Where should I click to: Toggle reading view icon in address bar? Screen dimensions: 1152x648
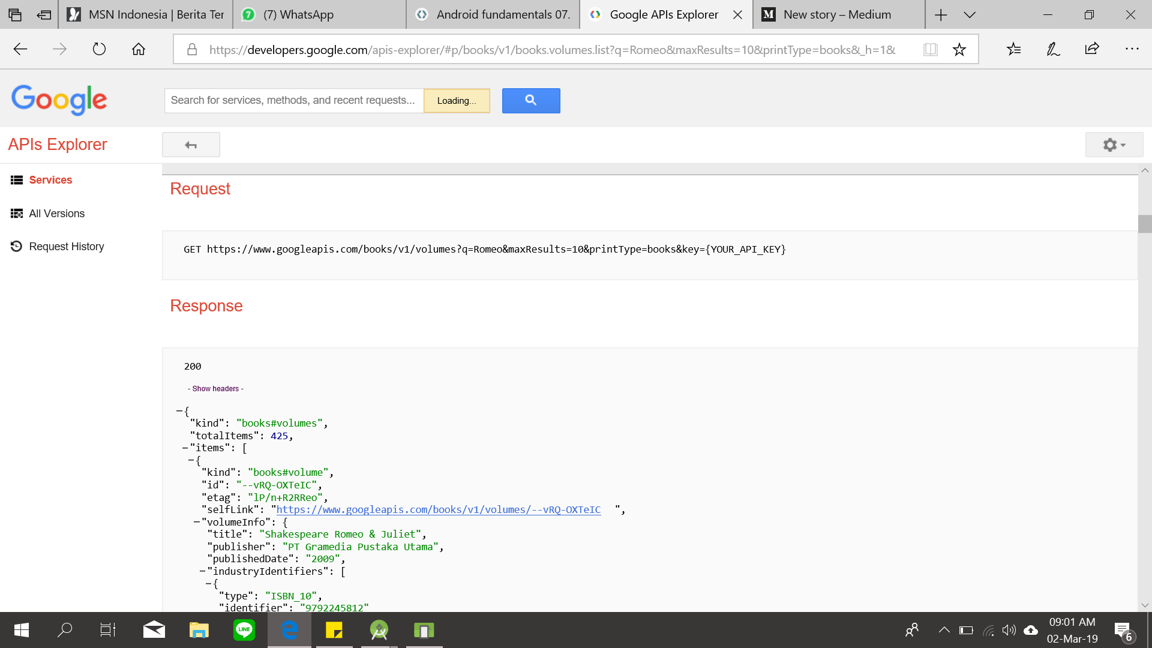930,49
